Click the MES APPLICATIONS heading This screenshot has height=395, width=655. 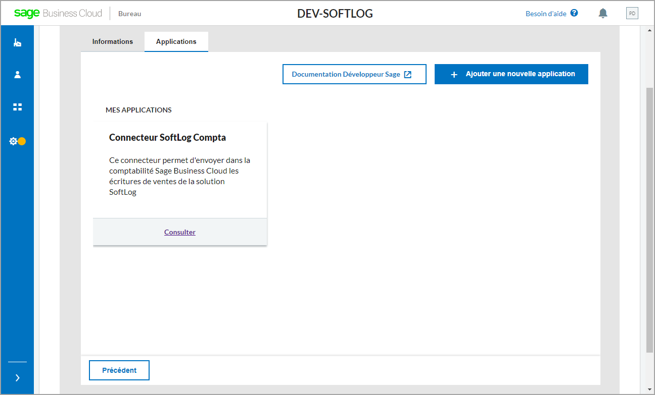138,110
